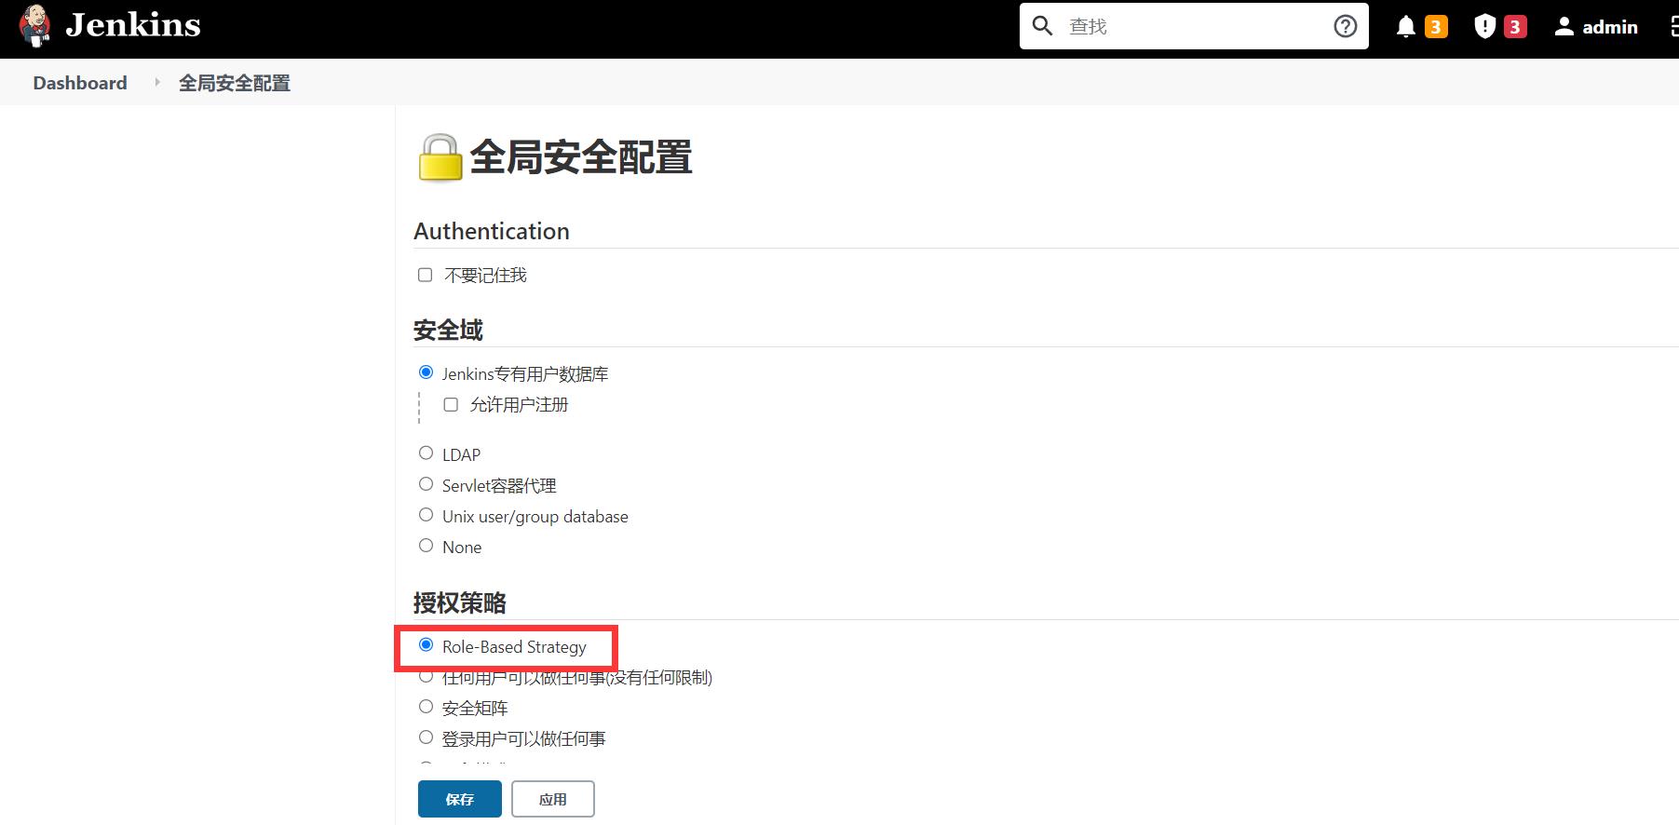
Task: Open notifications bell icon
Action: coord(1406,27)
